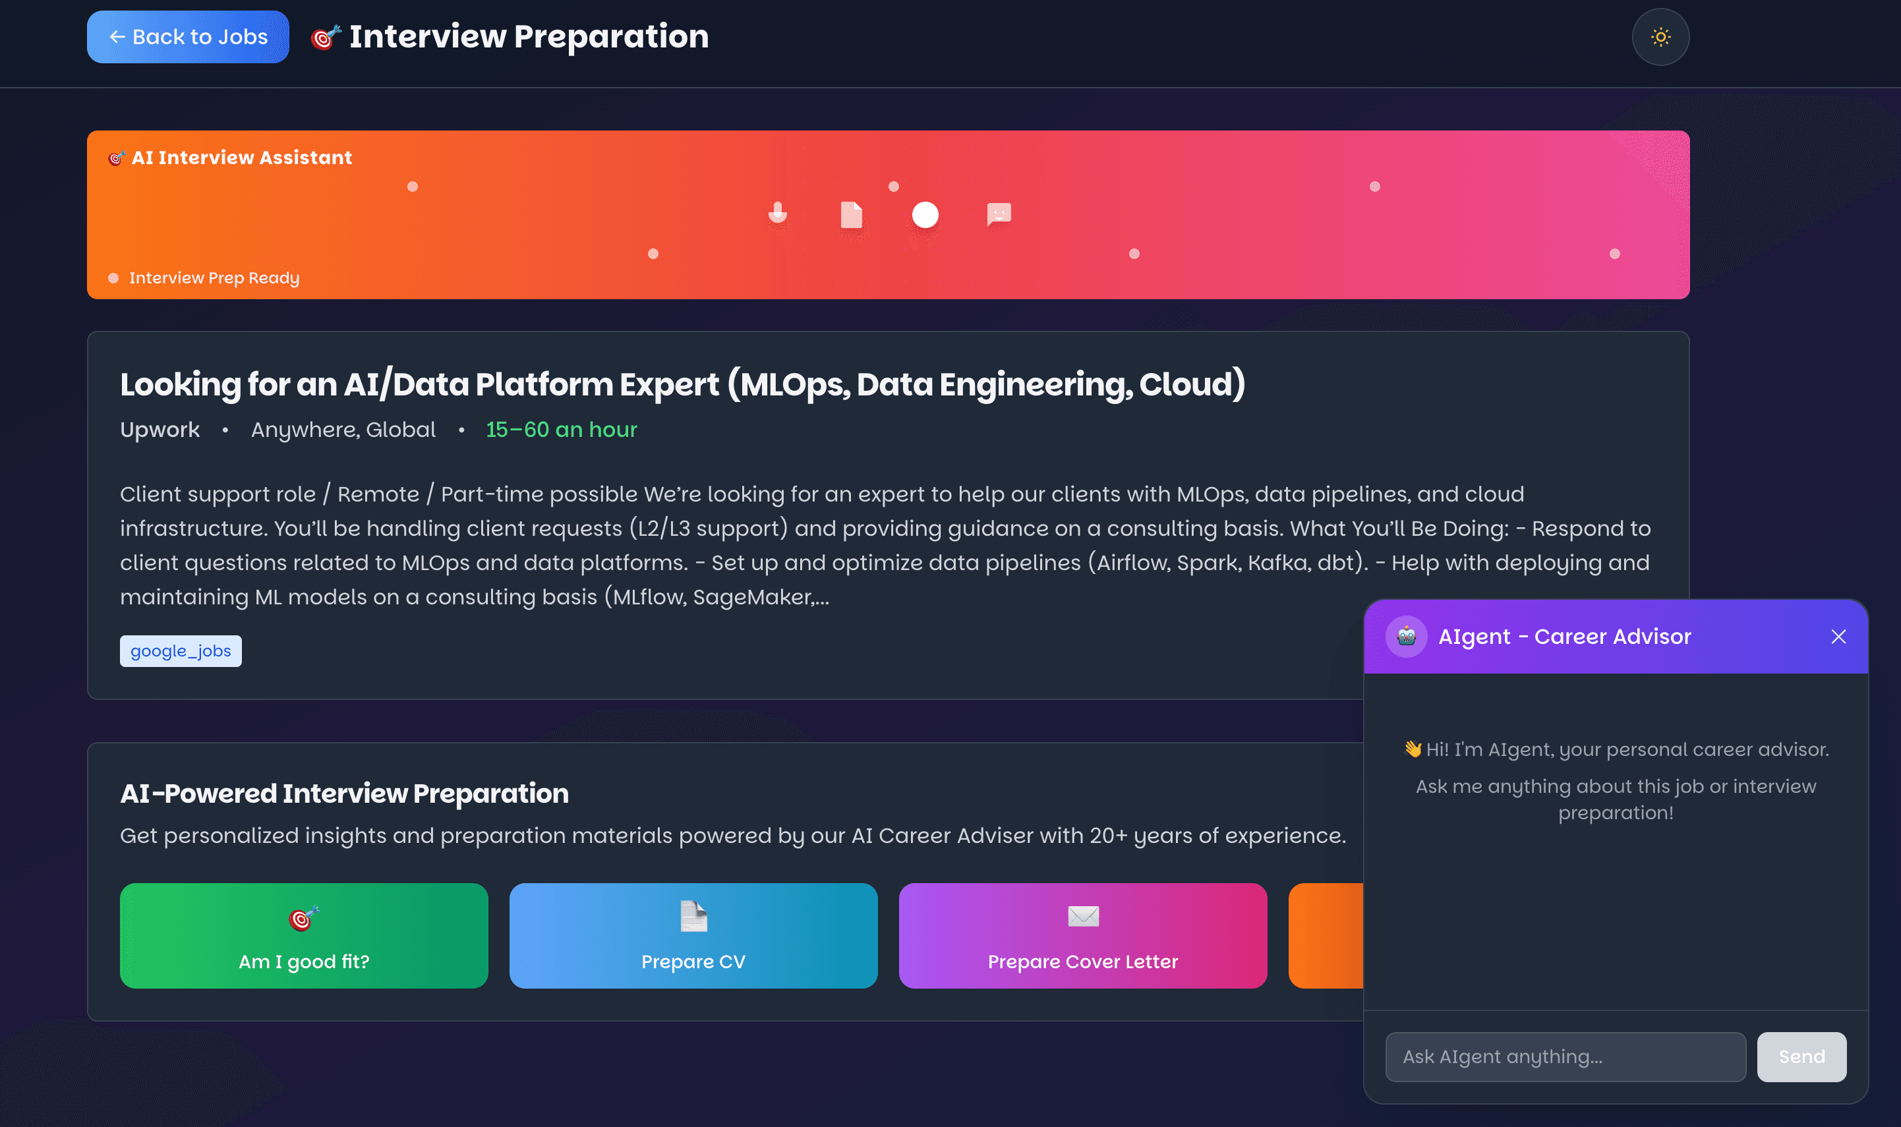Click the white circle icon in the banner
The width and height of the screenshot is (1901, 1127).
pos(925,216)
